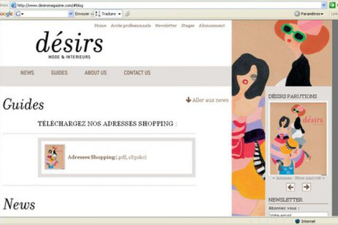Click the down arrow beside Aller aux news

(x=189, y=100)
